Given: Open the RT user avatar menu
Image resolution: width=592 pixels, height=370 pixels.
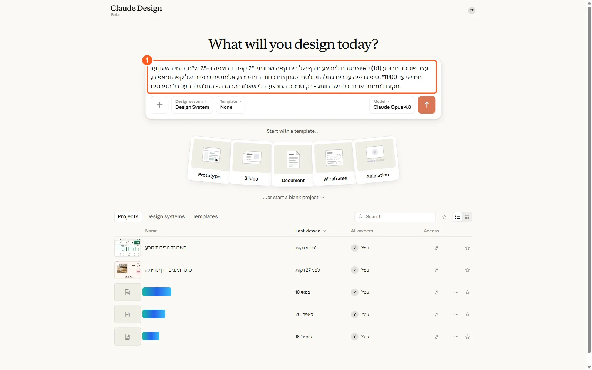Looking at the screenshot, I should tap(471, 10).
